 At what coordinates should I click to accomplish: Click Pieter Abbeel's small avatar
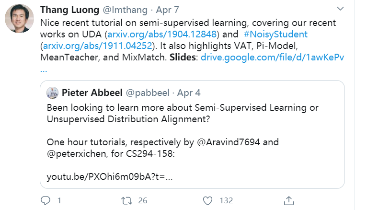coord(53,93)
